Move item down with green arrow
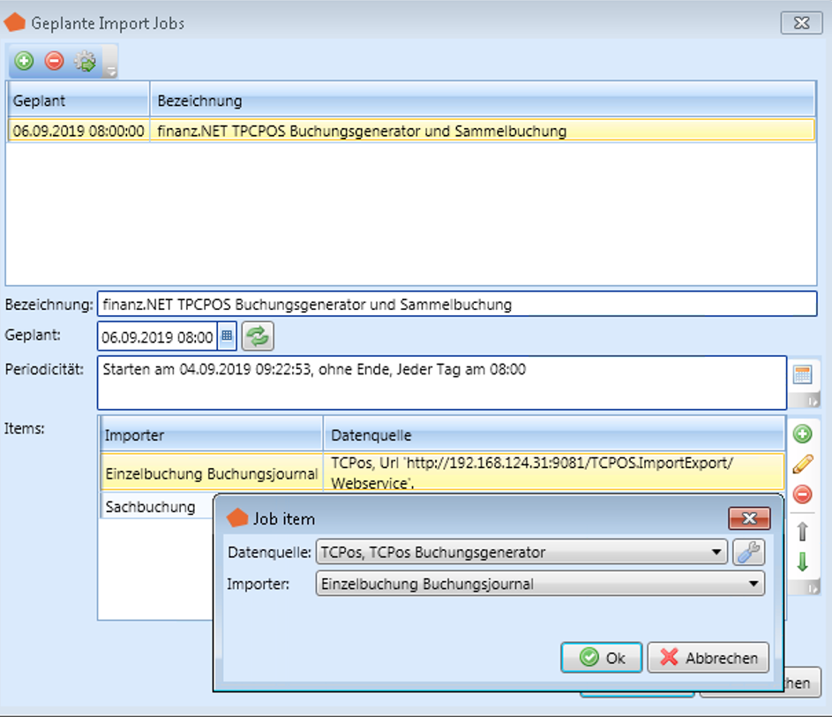832x717 pixels. [x=802, y=562]
